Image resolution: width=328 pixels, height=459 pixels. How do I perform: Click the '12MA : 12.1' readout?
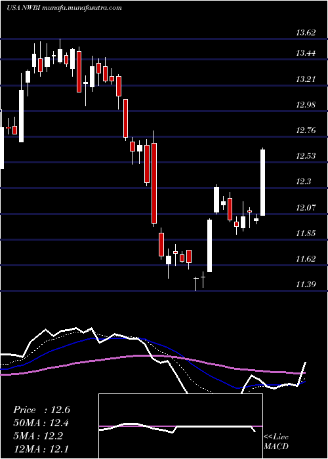[x=41, y=448]
